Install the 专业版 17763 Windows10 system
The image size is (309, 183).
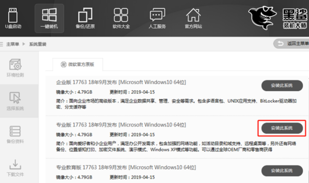(282, 128)
